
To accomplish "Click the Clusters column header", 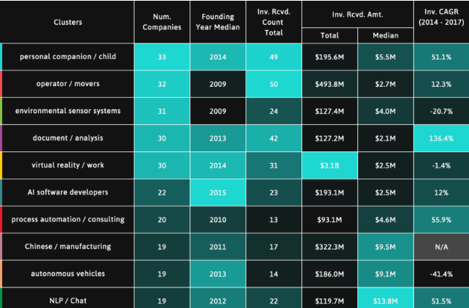I will pyautogui.click(x=68, y=22).
